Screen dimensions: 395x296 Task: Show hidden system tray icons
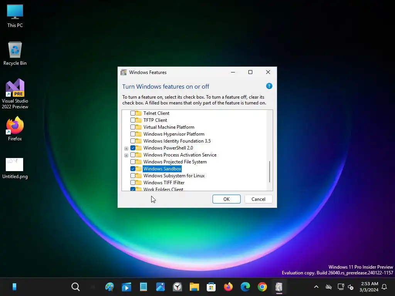[x=316, y=287]
